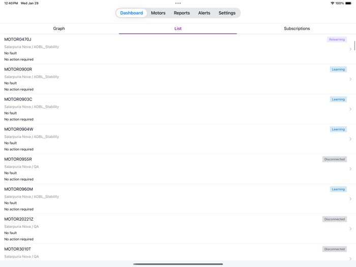The width and height of the screenshot is (356, 267).
Task: Open the Settings tab
Action: click(x=227, y=13)
